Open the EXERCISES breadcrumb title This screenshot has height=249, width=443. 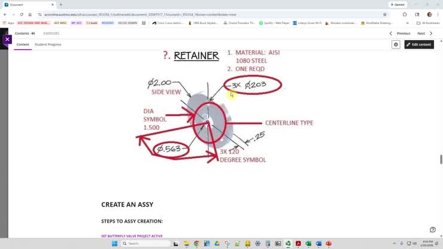51,34
